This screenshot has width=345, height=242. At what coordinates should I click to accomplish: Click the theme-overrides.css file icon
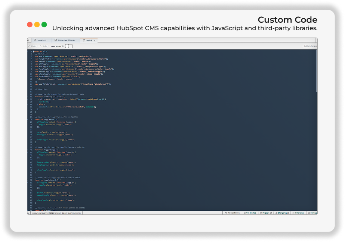coord(56,40)
